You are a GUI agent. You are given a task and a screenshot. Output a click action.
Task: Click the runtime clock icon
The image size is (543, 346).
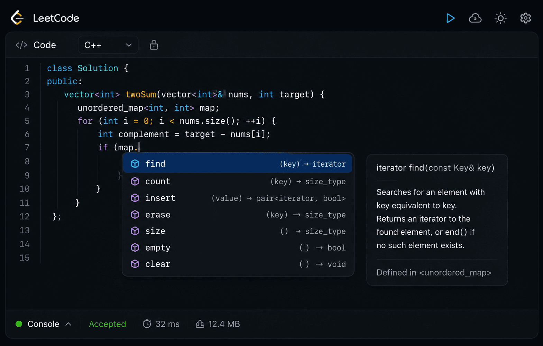tap(147, 324)
